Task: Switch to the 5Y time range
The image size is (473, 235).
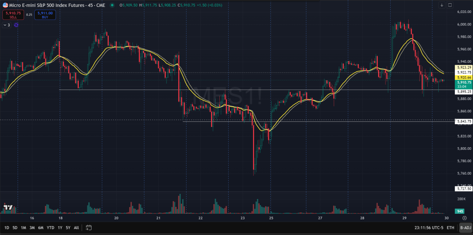Action: [68, 228]
